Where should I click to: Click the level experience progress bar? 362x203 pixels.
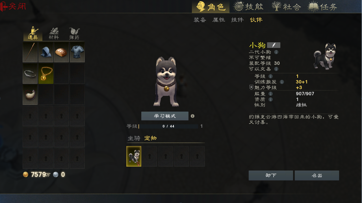168,126
